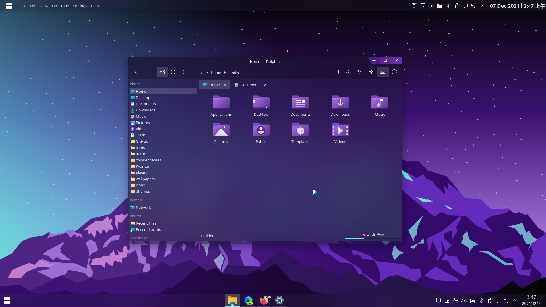
Task: Open the Public folder
Action: [x=261, y=133]
